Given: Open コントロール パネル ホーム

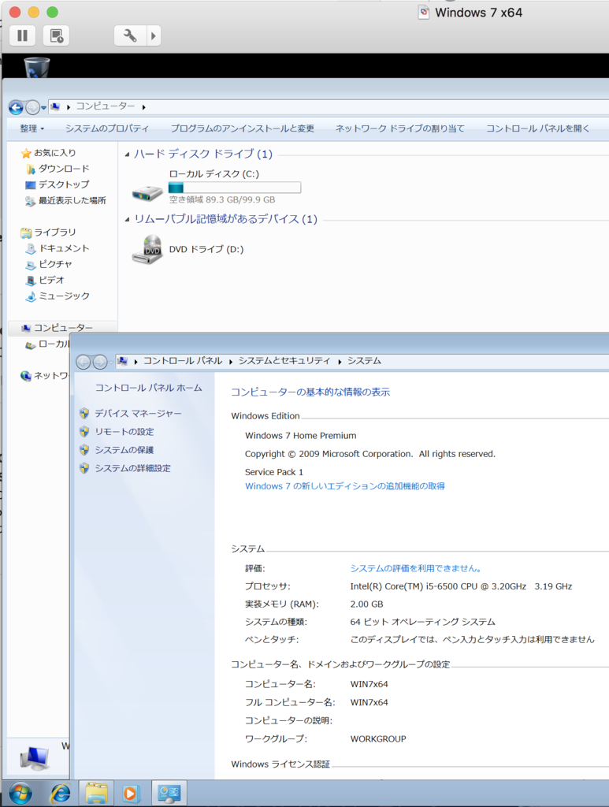Looking at the screenshot, I should coord(149,388).
